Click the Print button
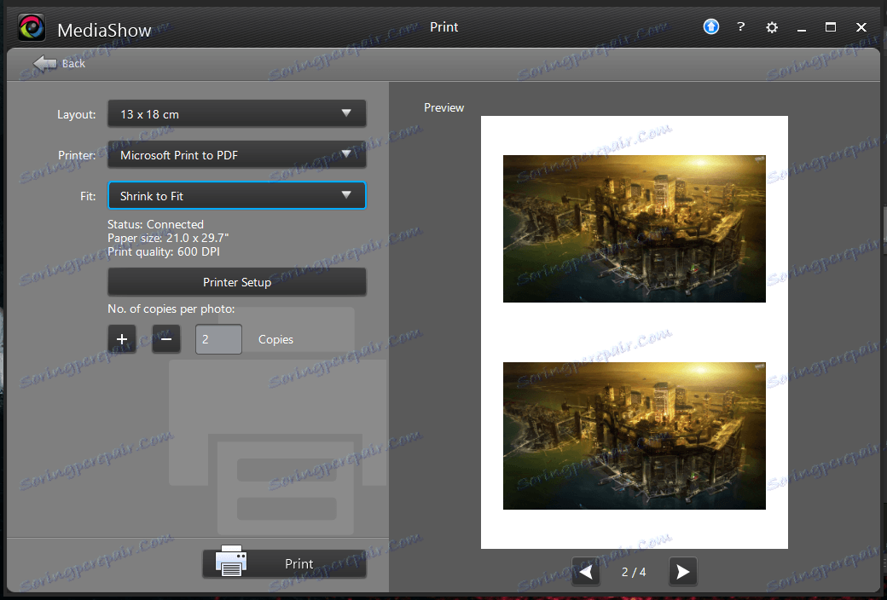The height and width of the screenshot is (600, 887). pos(285,563)
